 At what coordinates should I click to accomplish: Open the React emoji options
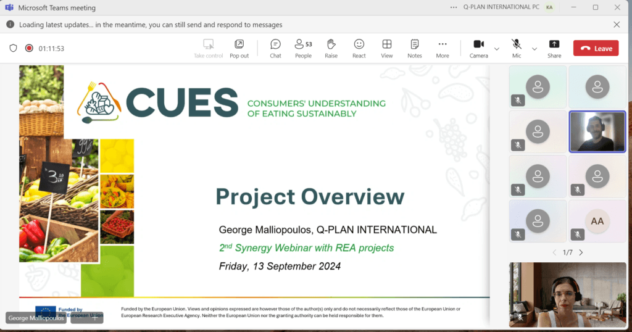[359, 48]
